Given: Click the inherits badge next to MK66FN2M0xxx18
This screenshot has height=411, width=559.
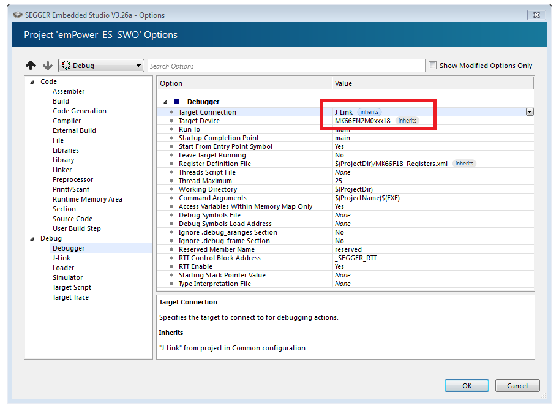Looking at the screenshot, I should point(407,121).
